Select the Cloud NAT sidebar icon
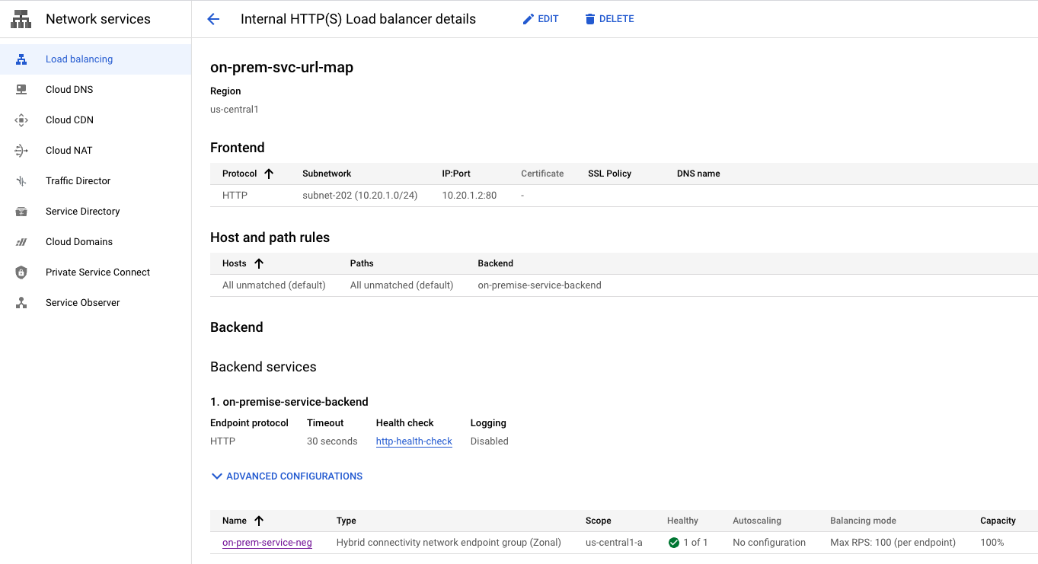This screenshot has height=564, width=1038. pyautogui.click(x=21, y=150)
